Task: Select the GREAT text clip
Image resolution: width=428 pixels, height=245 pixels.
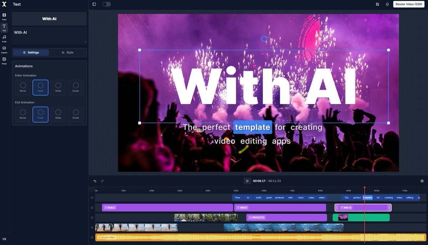Action: point(280,208)
